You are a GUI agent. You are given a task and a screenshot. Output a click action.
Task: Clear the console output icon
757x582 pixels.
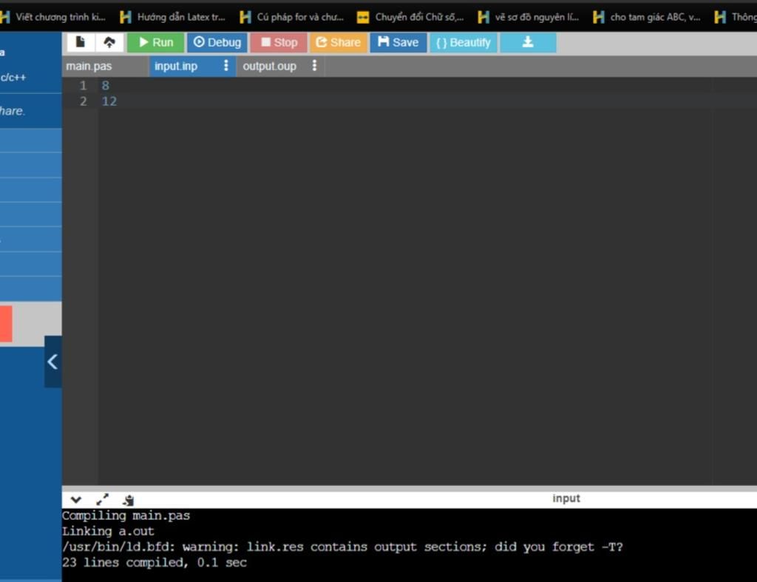click(129, 500)
